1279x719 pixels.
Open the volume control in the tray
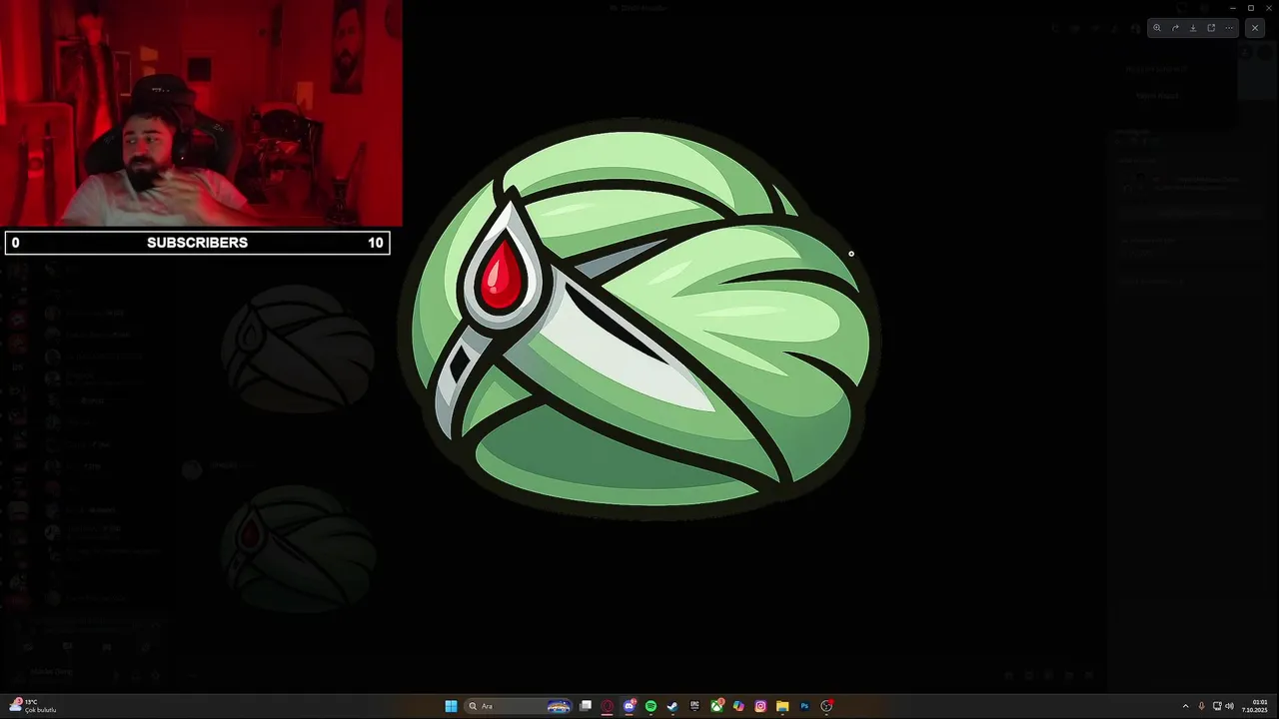pyautogui.click(x=1229, y=706)
